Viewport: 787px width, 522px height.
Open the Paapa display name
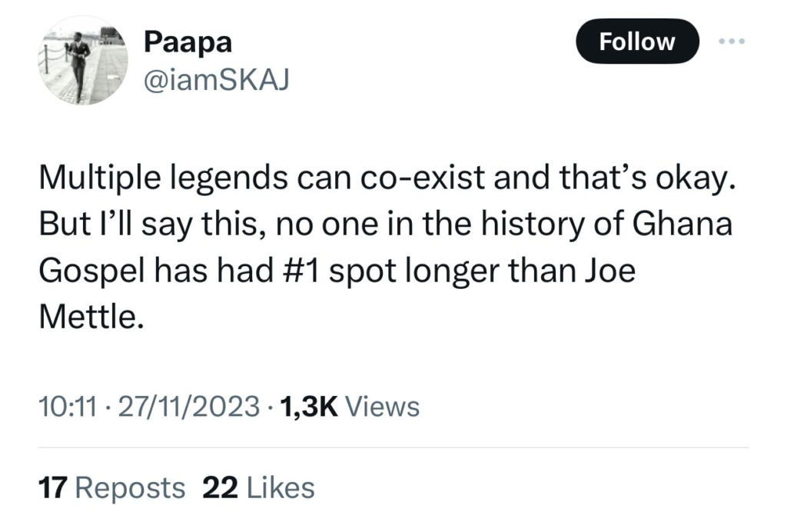[188, 42]
